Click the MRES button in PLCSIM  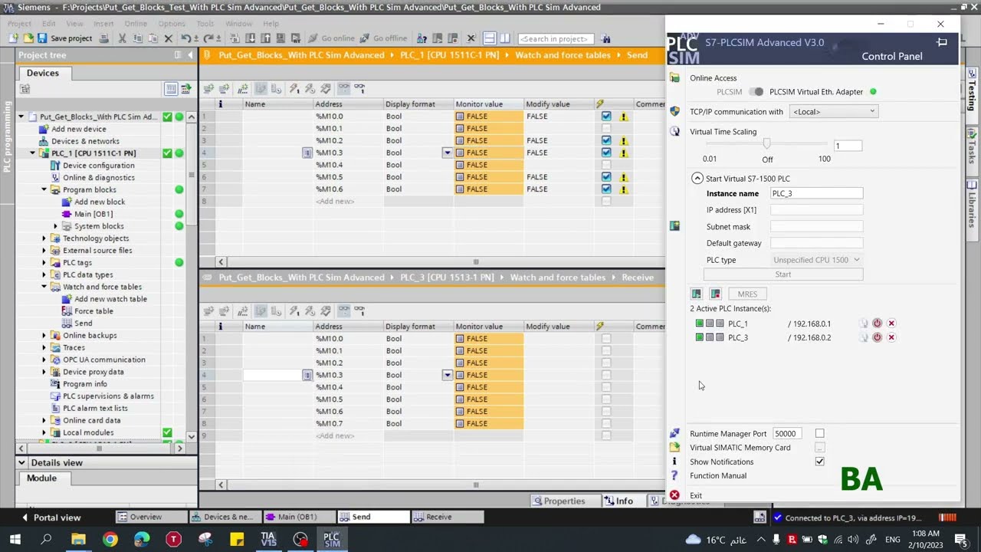pos(747,294)
